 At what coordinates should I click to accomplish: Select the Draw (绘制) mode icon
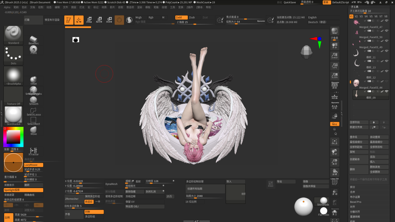pos(79,20)
